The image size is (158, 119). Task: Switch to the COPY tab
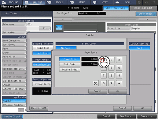tap(102, 2)
